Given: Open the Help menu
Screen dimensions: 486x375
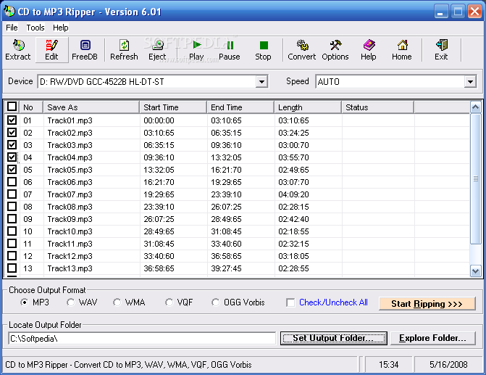Looking at the screenshot, I should coord(60,28).
